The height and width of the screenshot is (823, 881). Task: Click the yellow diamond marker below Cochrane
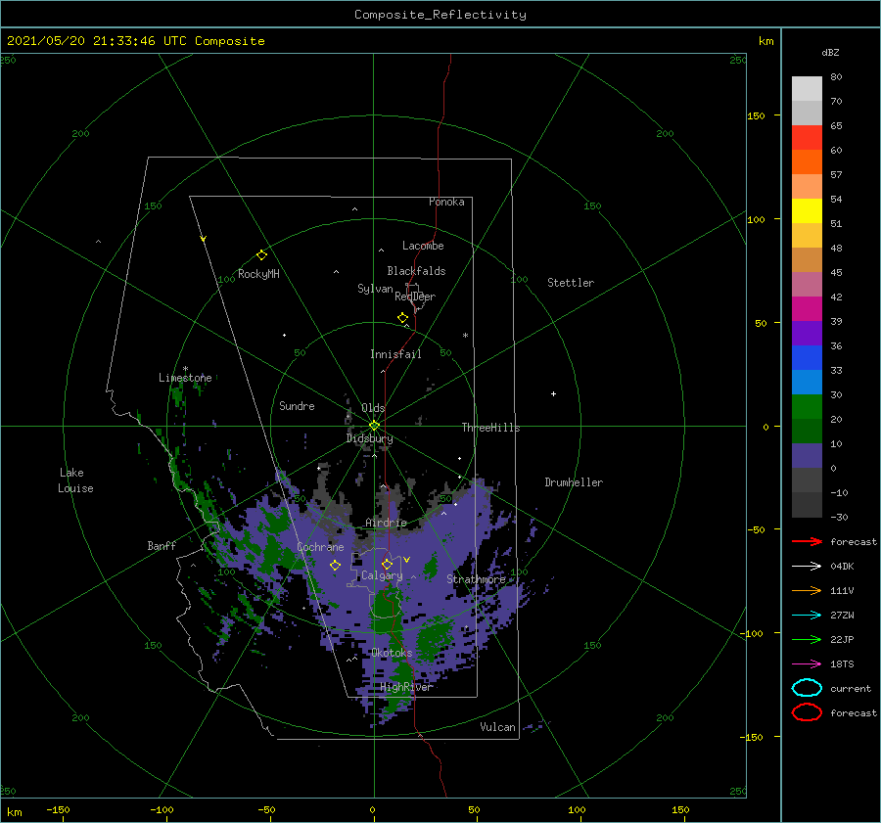335,566
